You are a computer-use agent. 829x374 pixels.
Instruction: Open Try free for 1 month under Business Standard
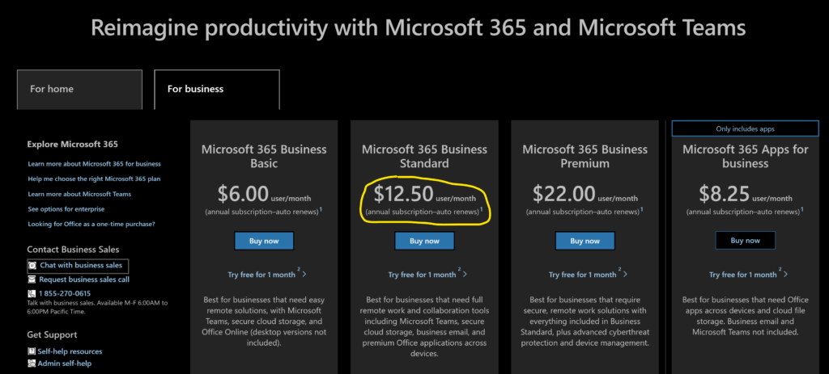click(x=422, y=275)
